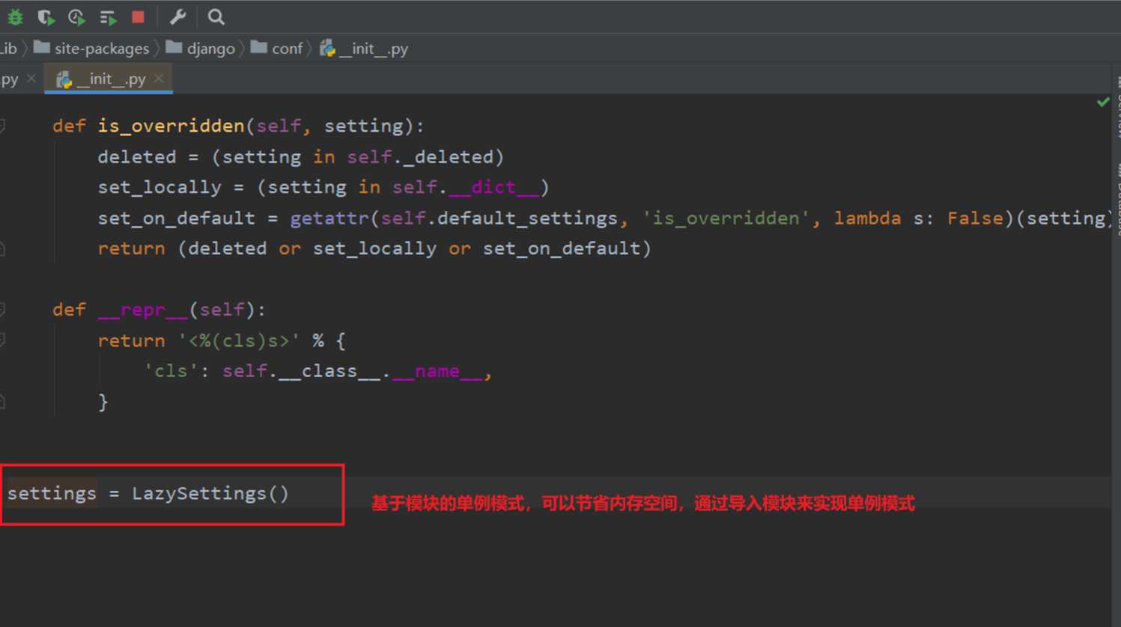Click self.__dict__ in set_locally line
Viewport: 1121px width, 627px height.
[465, 188]
